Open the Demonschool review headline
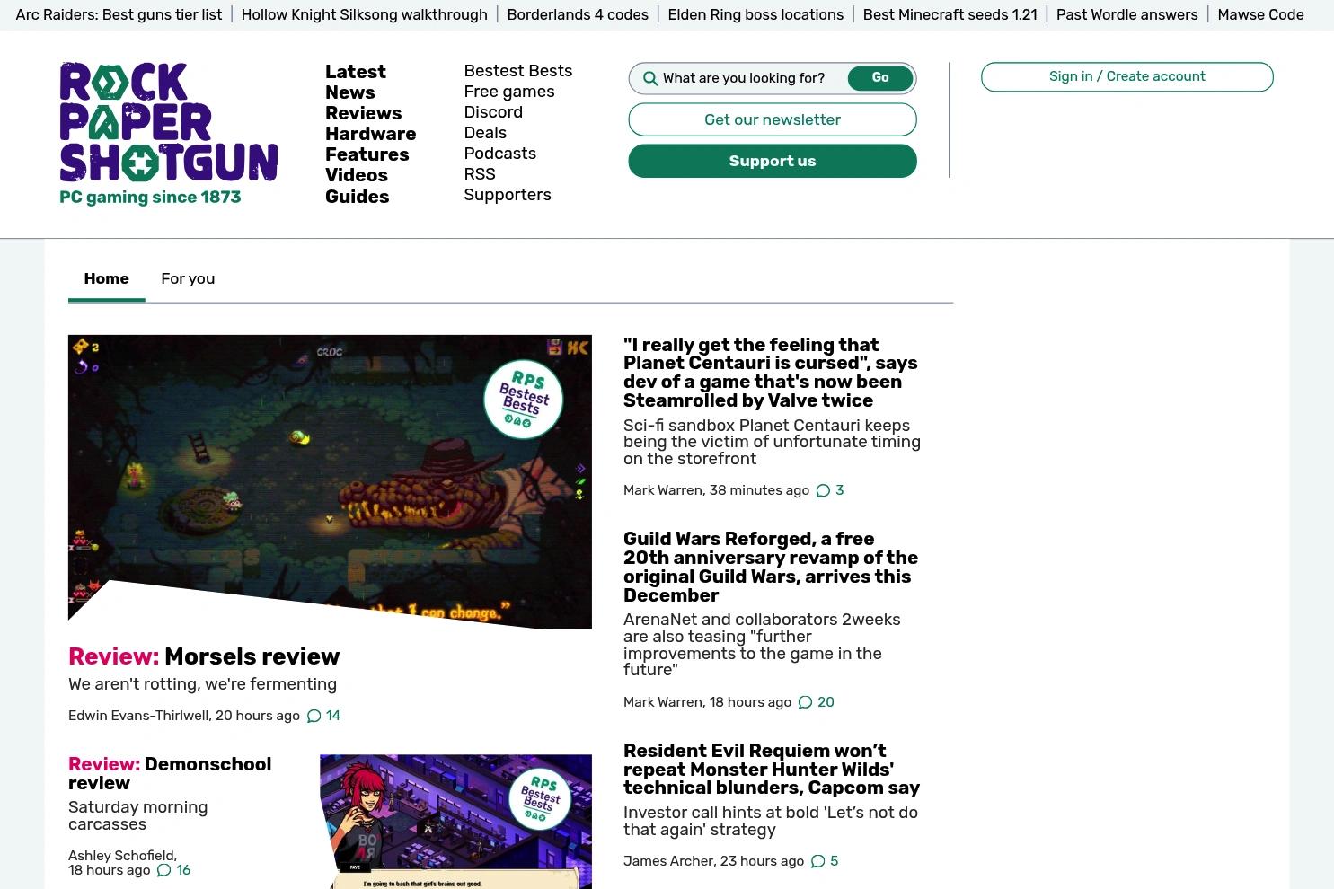Image resolution: width=1334 pixels, height=889 pixels. pyautogui.click(x=170, y=774)
